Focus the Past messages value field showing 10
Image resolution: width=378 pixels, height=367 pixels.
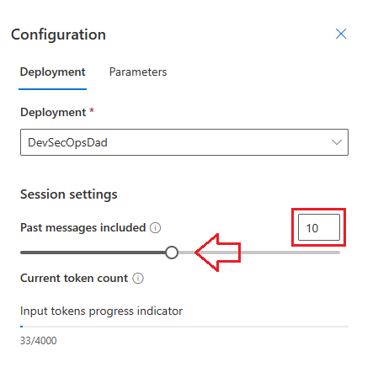pos(319,227)
